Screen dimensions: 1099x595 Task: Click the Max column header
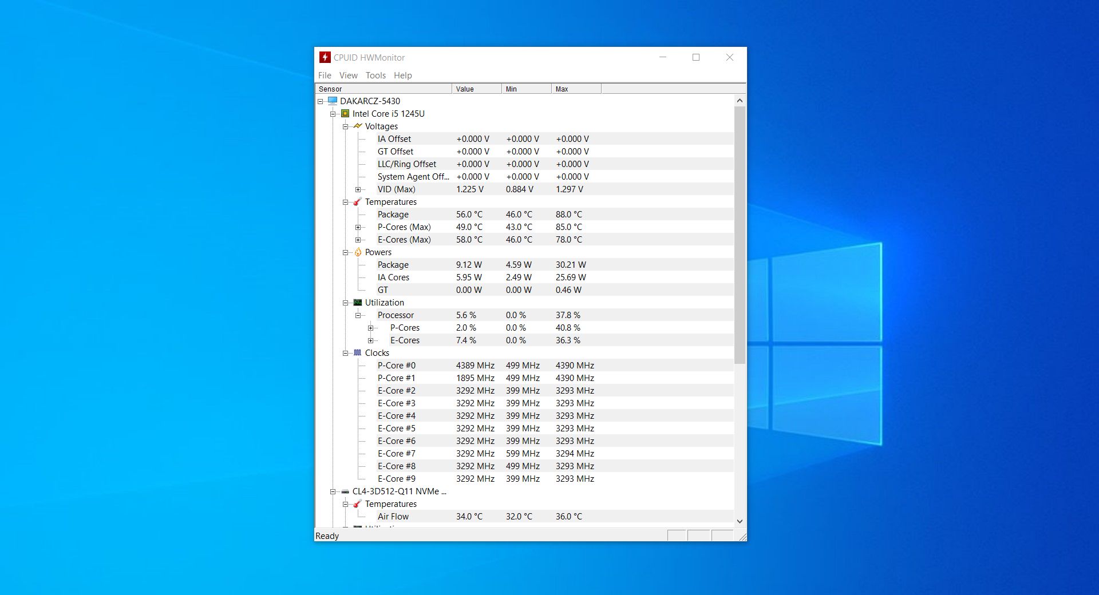pyautogui.click(x=576, y=89)
